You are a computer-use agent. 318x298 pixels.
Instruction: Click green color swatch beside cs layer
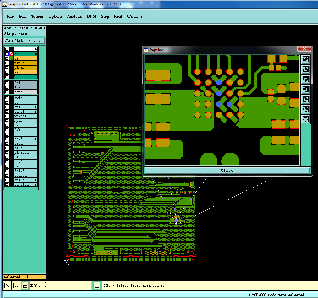point(11,58)
